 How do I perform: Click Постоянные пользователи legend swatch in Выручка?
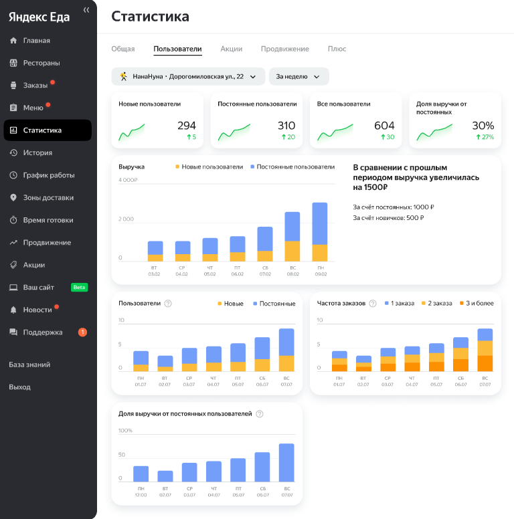(x=252, y=167)
